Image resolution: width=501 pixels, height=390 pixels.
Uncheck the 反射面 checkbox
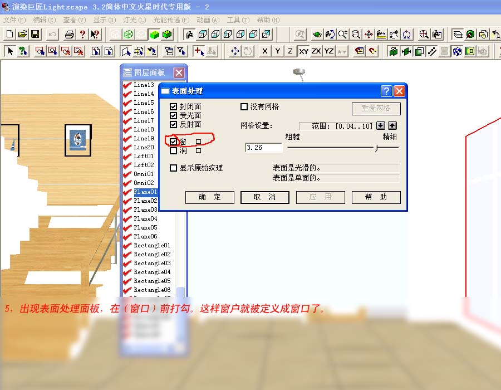click(x=173, y=124)
